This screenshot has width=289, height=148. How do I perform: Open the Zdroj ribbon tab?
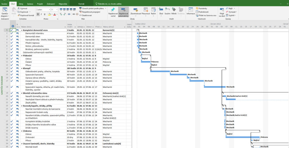(x=21, y=4)
